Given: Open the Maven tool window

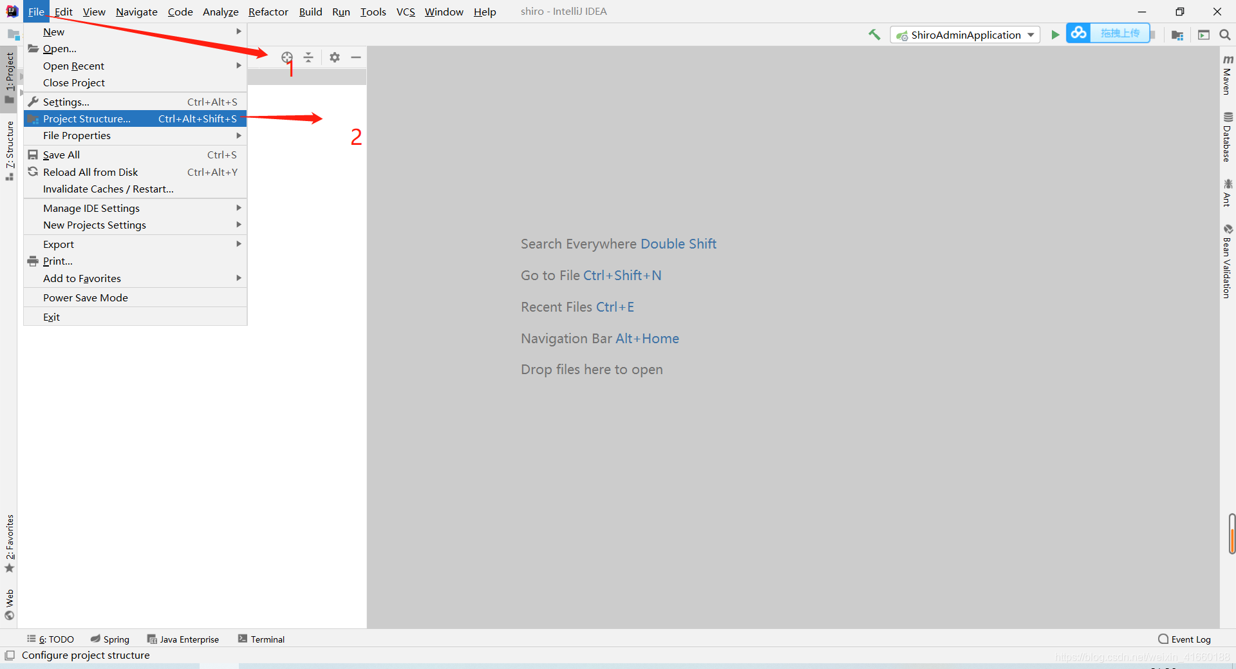Looking at the screenshot, I should (x=1228, y=75).
